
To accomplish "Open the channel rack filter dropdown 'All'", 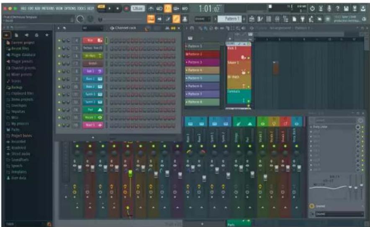I will pyautogui.click(x=92, y=28).
